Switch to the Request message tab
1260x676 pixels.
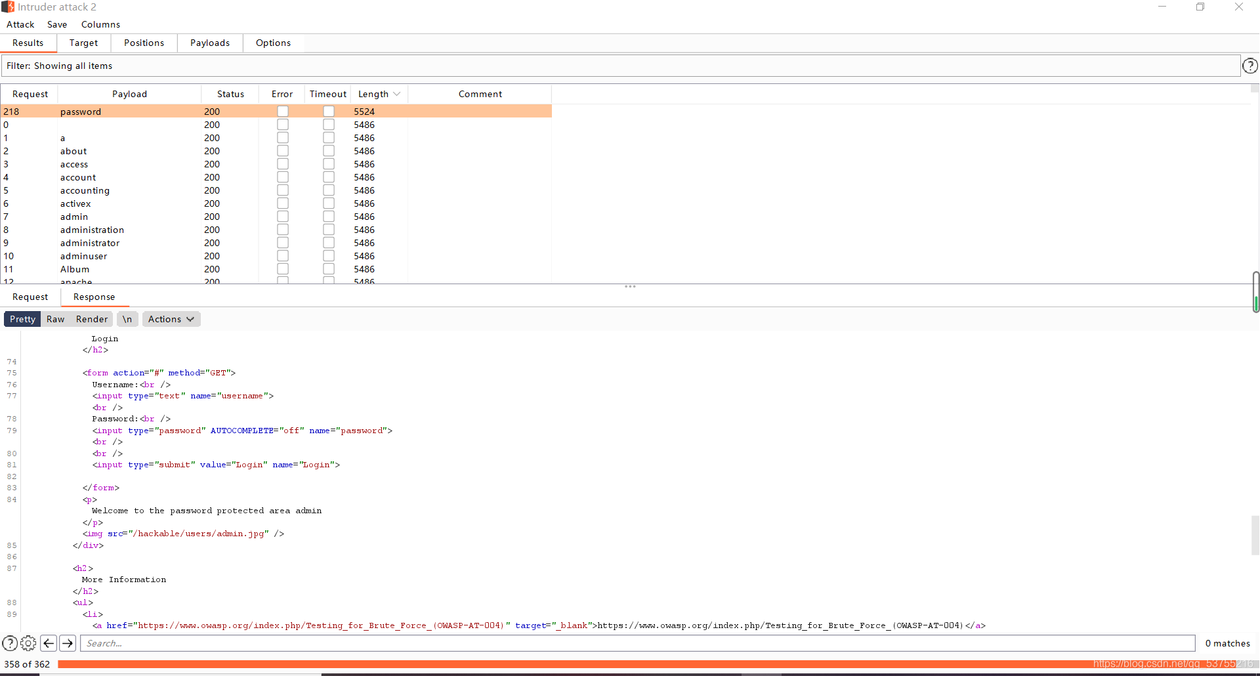pos(30,297)
